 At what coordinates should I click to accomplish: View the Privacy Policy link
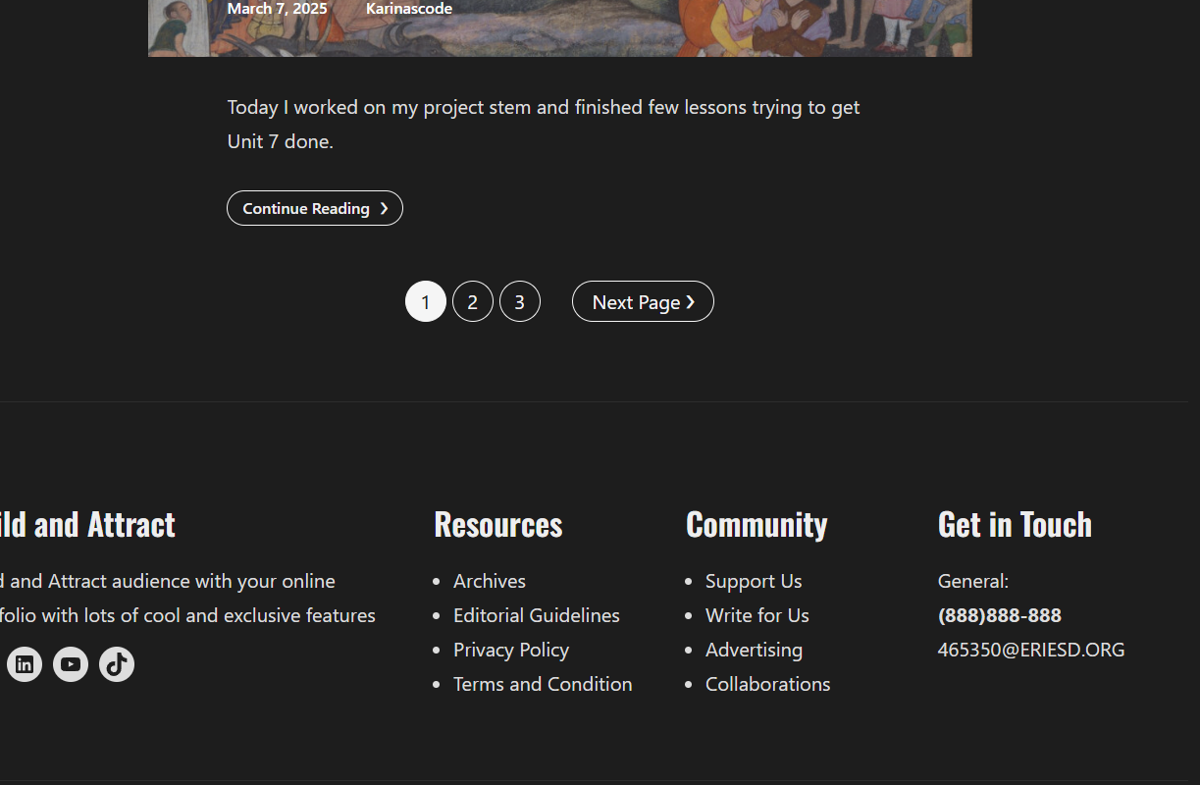click(510, 650)
